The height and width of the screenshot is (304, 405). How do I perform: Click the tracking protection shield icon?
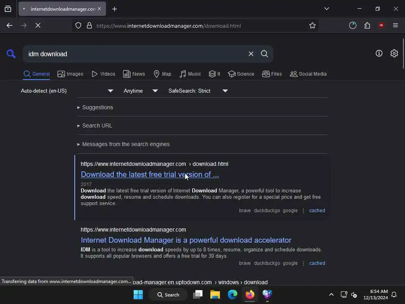tap(78, 25)
